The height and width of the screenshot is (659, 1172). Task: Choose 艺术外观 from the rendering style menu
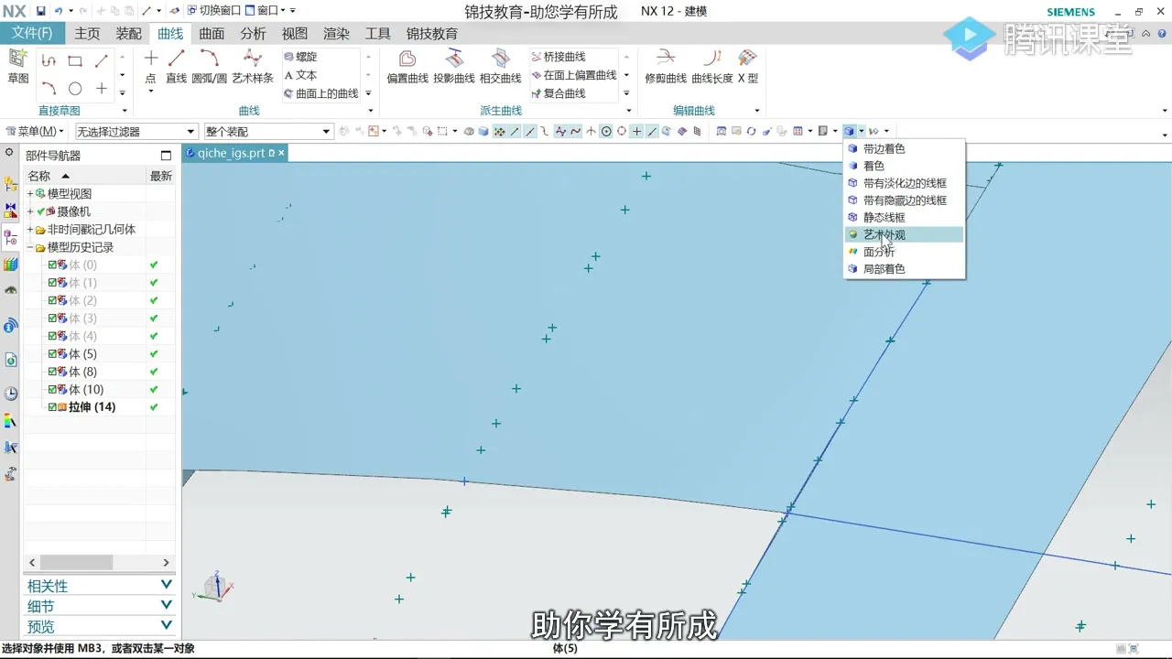click(884, 234)
